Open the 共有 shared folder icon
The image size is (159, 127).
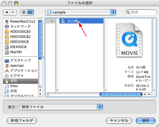[7, 91]
